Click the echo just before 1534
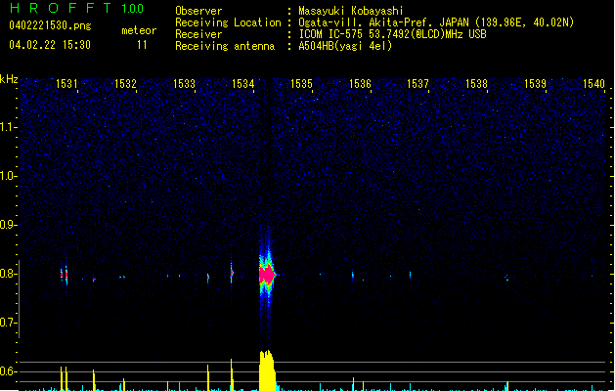615x391 pixels. coord(232,273)
